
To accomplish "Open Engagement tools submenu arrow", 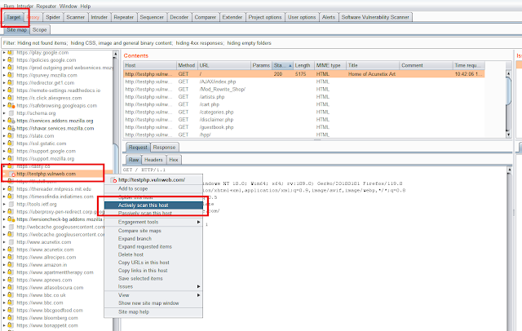I will point(198,222).
